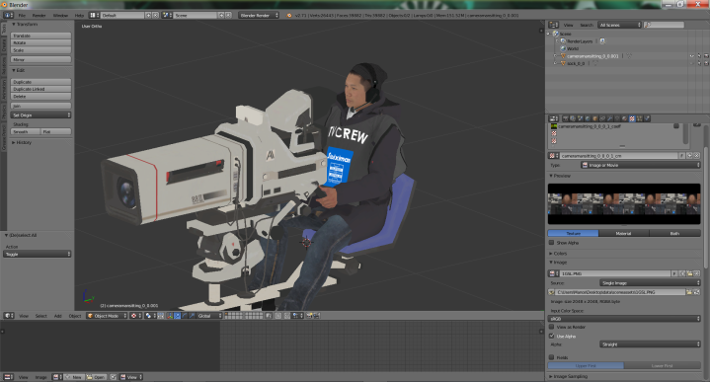Uncheck the Use Alpha checkbox
The image size is (710, 382).
click(x=552, y=336)
